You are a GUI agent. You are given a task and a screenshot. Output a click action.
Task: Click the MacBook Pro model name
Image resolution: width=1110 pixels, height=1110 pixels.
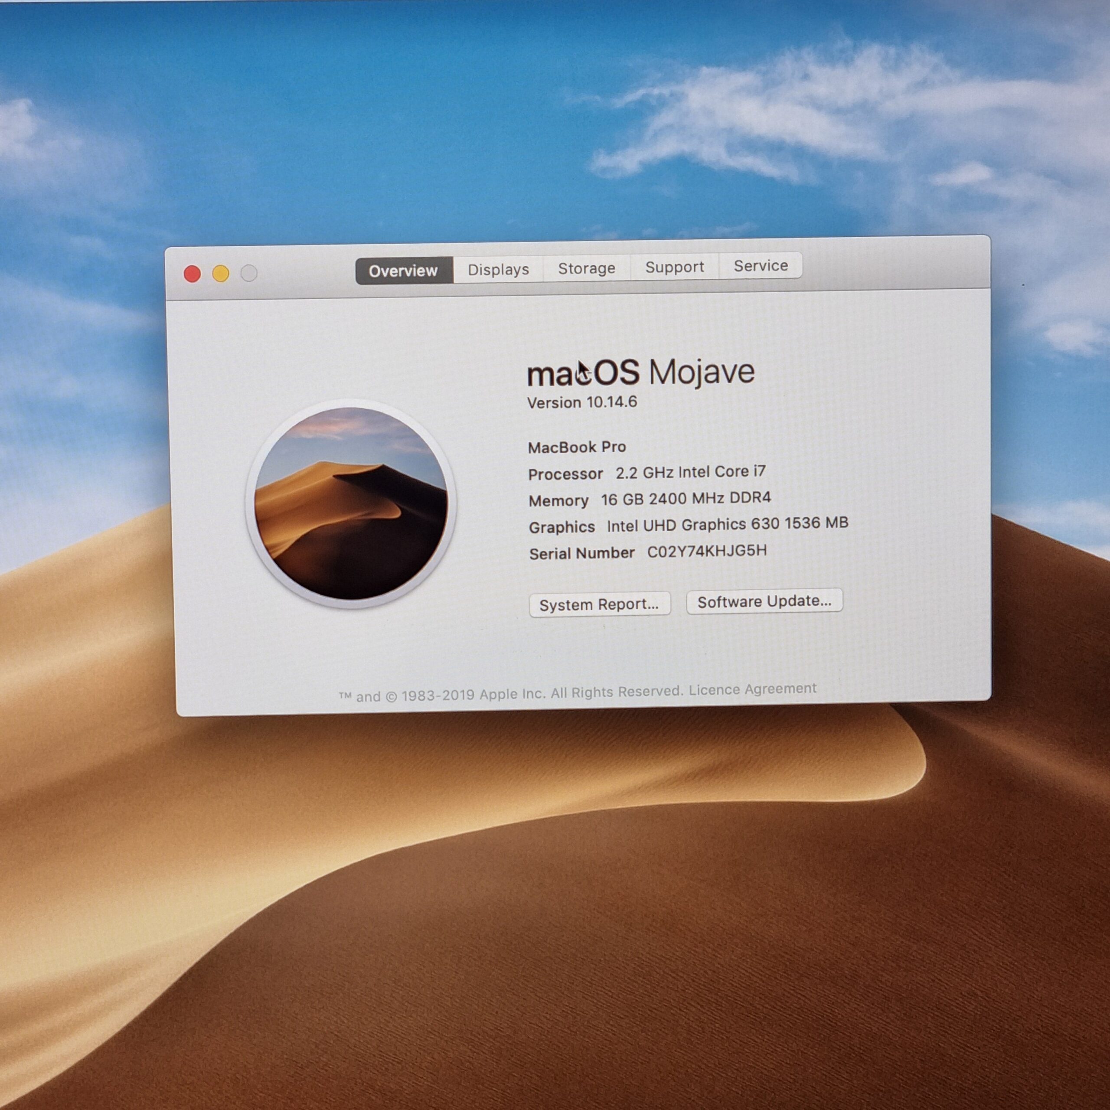click(x=577, y=447)
